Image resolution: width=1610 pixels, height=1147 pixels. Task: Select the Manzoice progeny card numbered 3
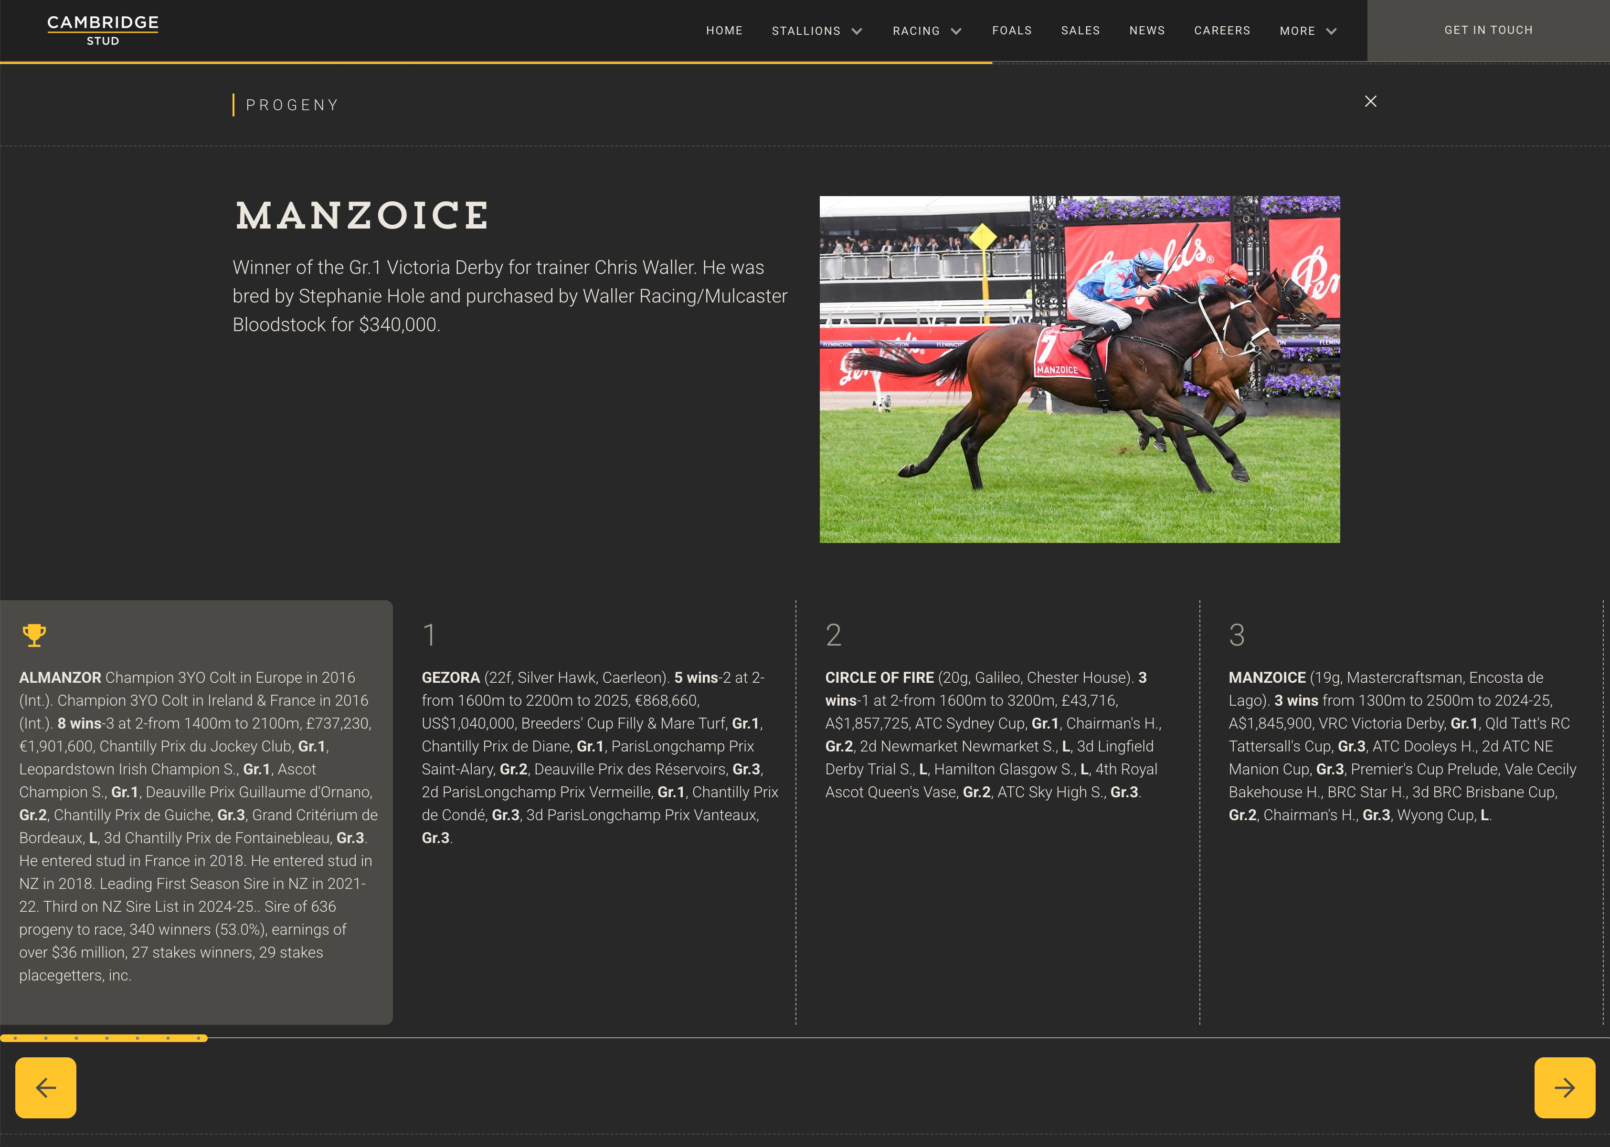[x=1401, y=746]
